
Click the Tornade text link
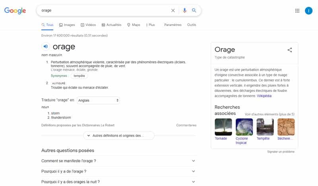pos(221,138)
